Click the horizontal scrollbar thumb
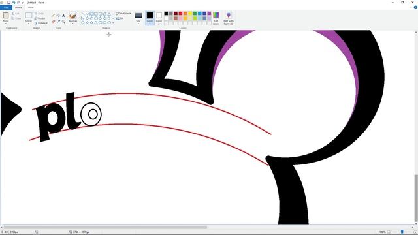Viewport: 418px width, 235px height. pyautogui.click(x=105, y=227)
